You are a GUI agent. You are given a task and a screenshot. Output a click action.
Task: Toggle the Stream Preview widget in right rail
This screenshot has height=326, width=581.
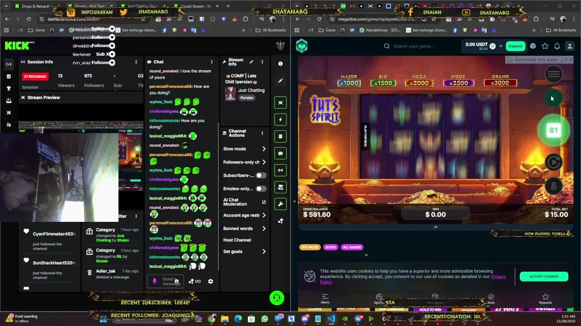[281, 102]
